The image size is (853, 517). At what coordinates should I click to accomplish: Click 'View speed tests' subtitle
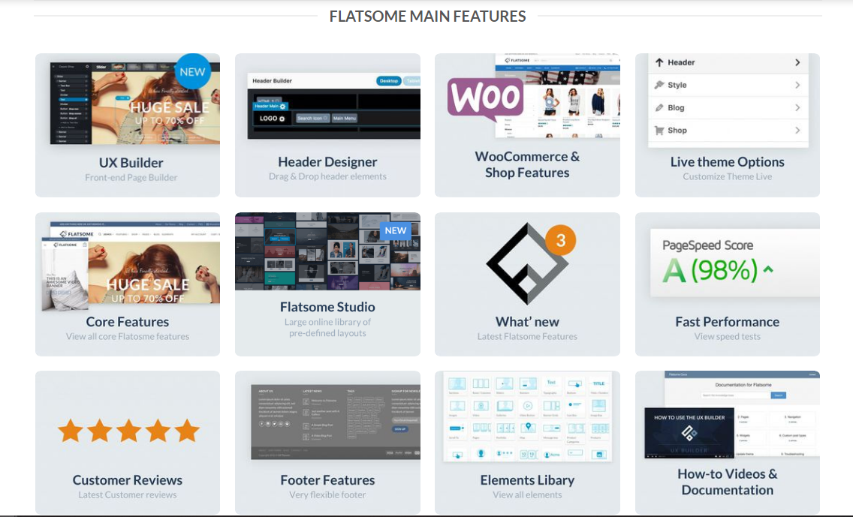tap(728, 336)
